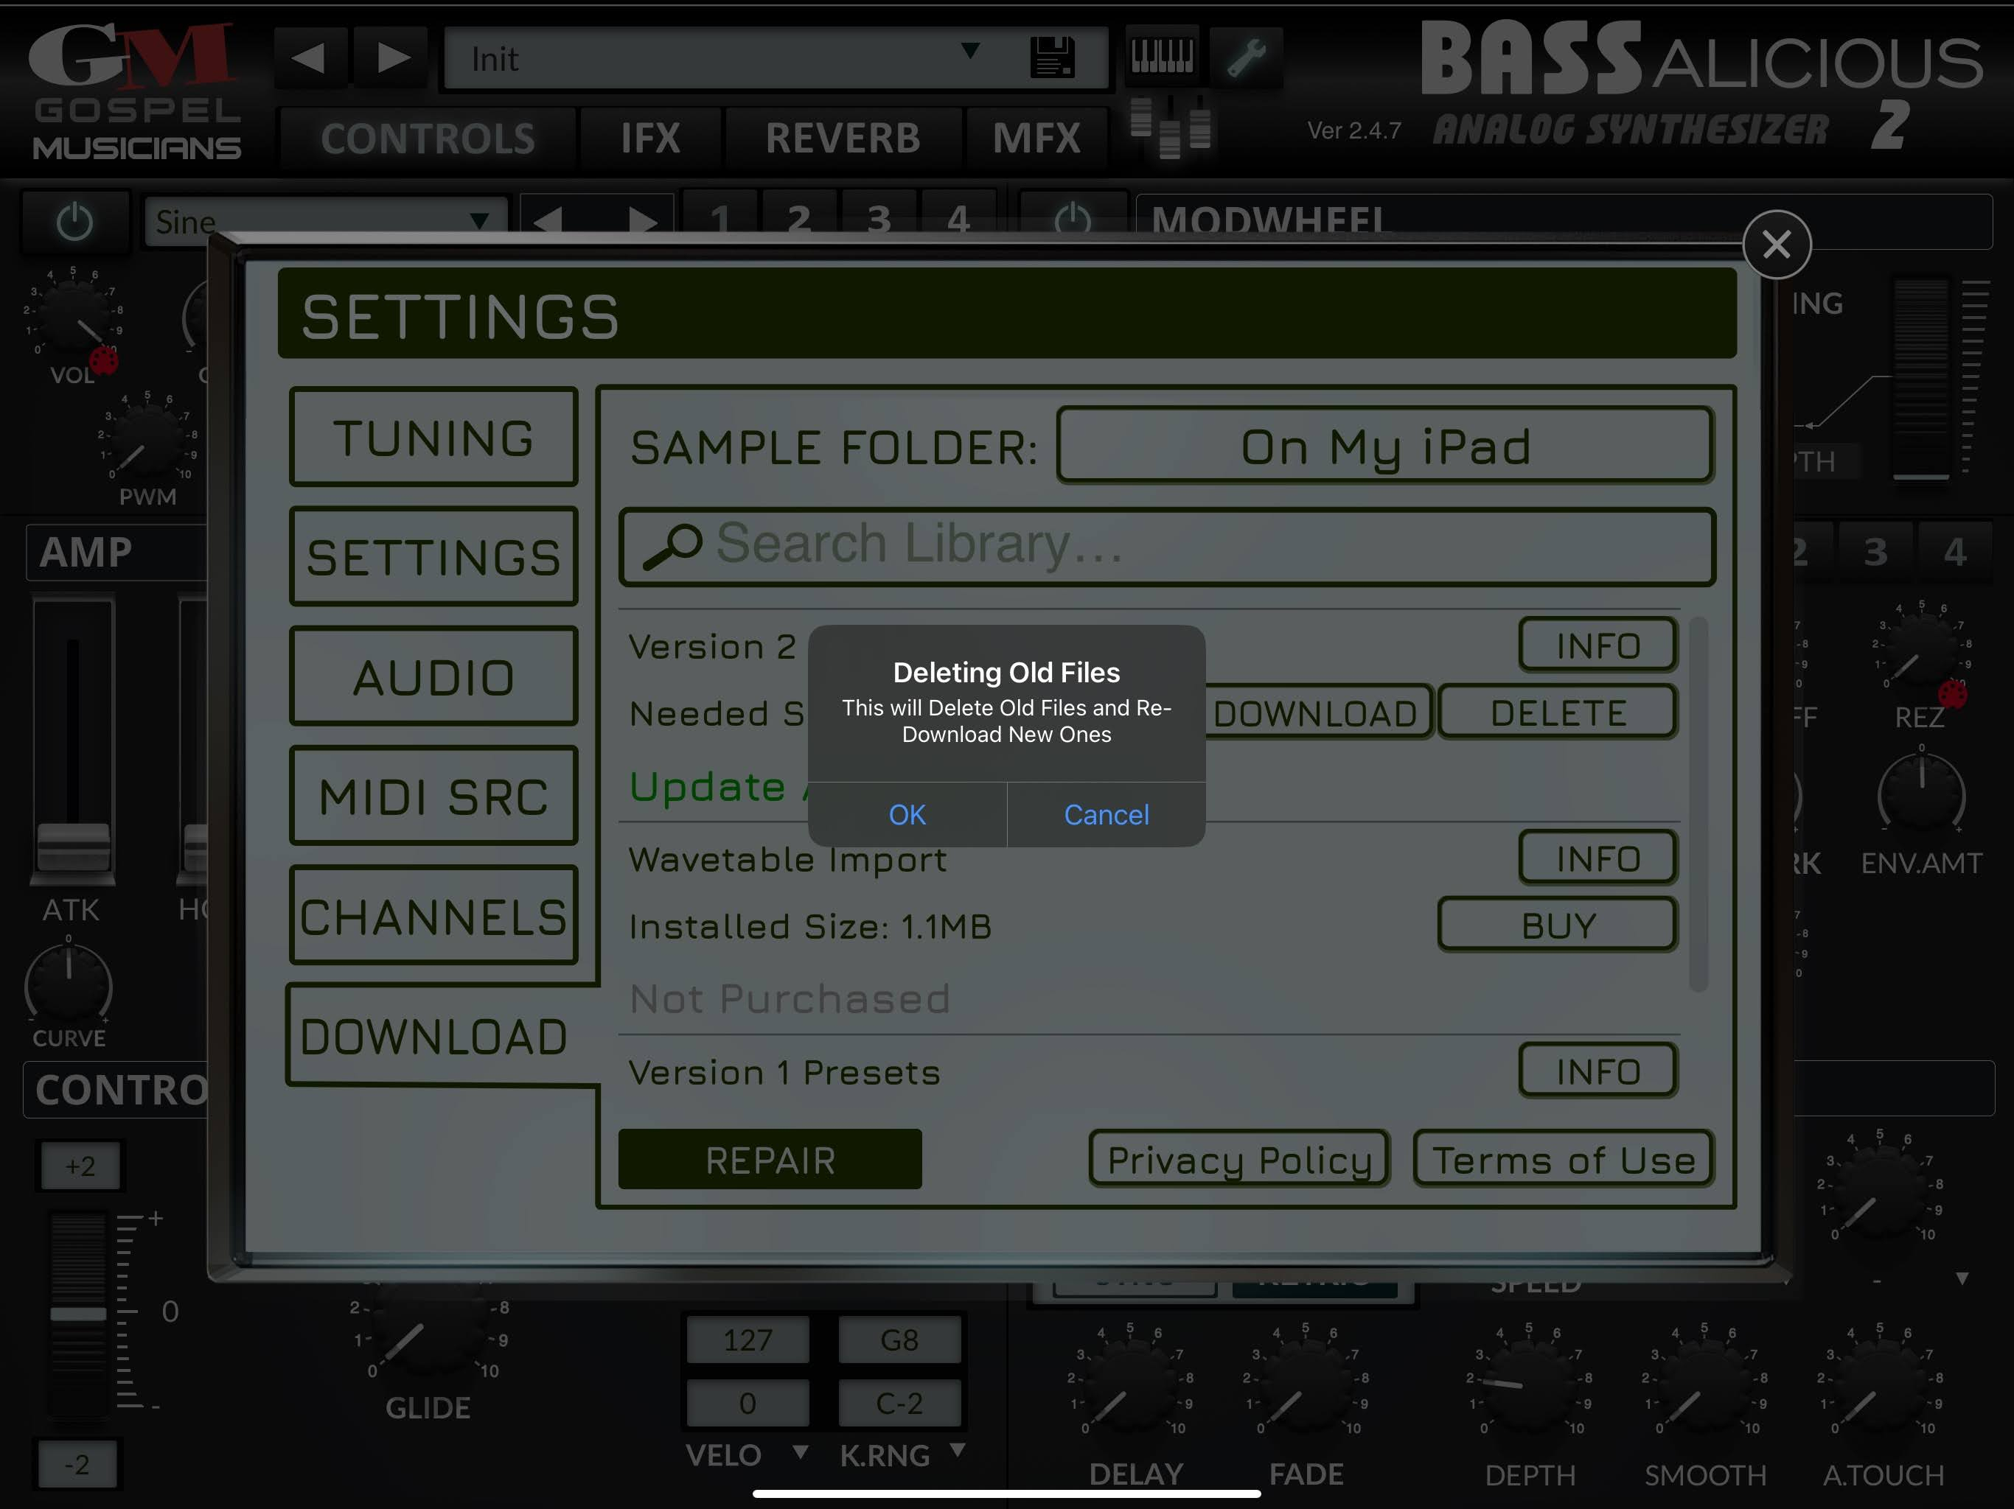Save preset with floppy disk icon
2014x1509 pixels.
[x=1053, y=57]
